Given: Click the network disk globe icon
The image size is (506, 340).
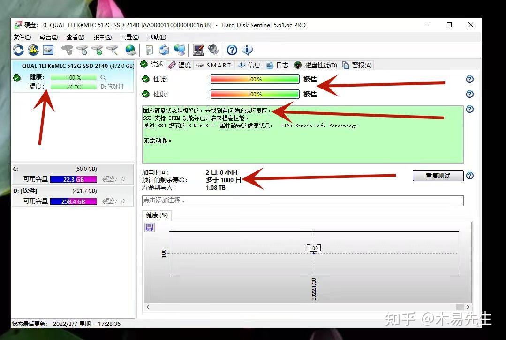Looking at the screenshot, I should click(131, 50).
